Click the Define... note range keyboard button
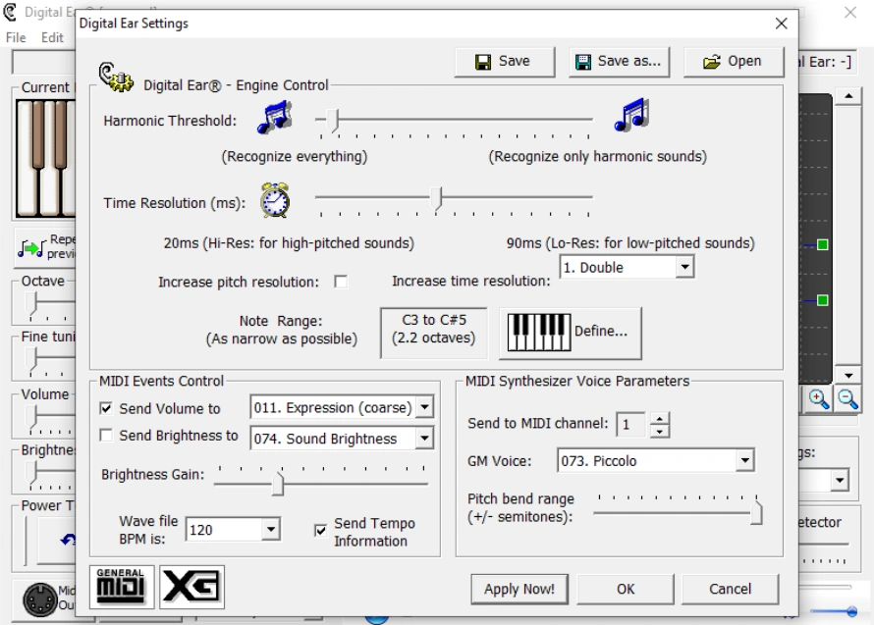This screenshot has height=625, width=874. click(571, 333)
